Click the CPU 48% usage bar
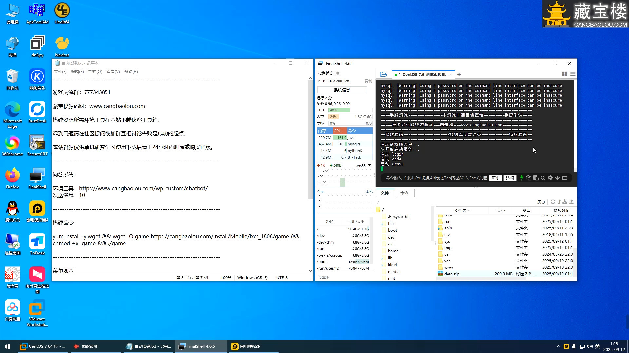Image resolution: width=629 pixels, height=353 pixels. point(350,110)
